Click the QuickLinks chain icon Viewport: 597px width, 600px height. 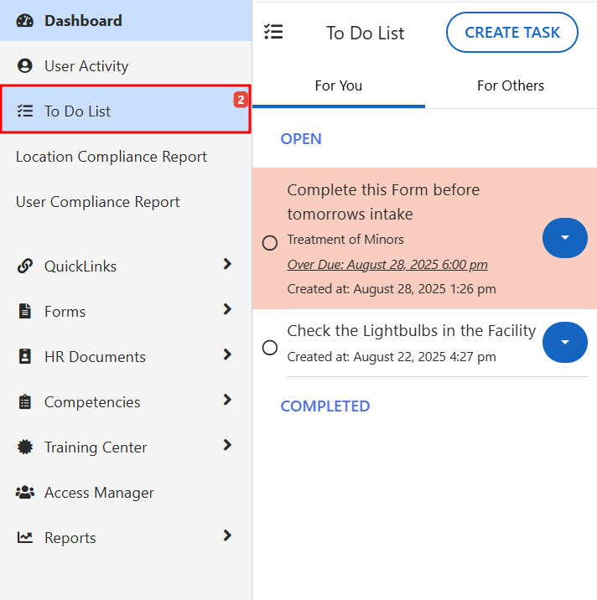25,266
